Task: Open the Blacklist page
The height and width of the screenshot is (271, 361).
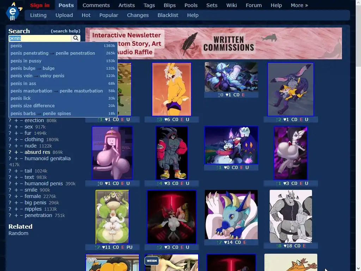Action: 168,15
